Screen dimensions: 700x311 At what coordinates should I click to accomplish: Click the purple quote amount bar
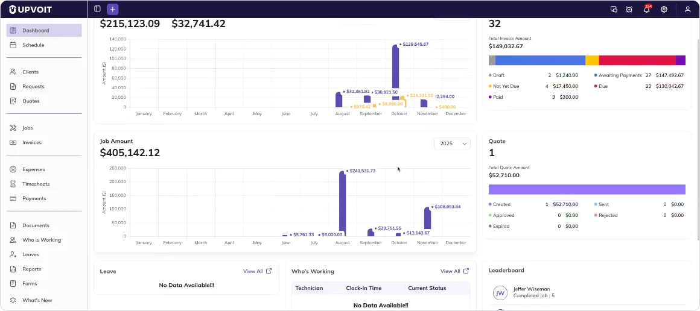click(587, 189)
